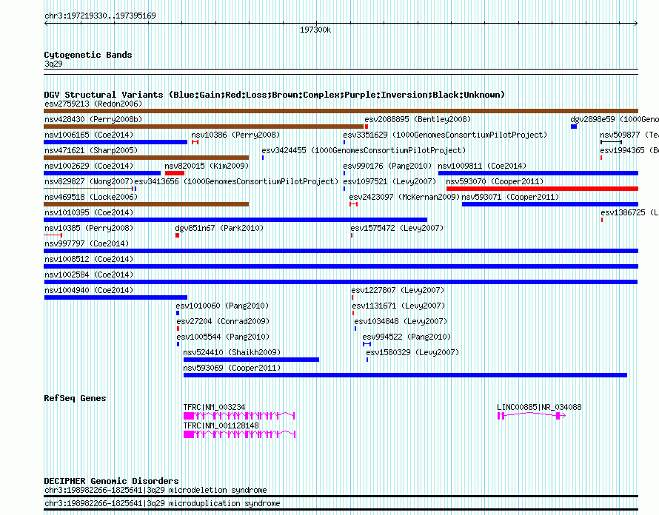Click nsv1002629 (Coe2014) label
This screenshot has height=515, width=659.
click(89, 166)
